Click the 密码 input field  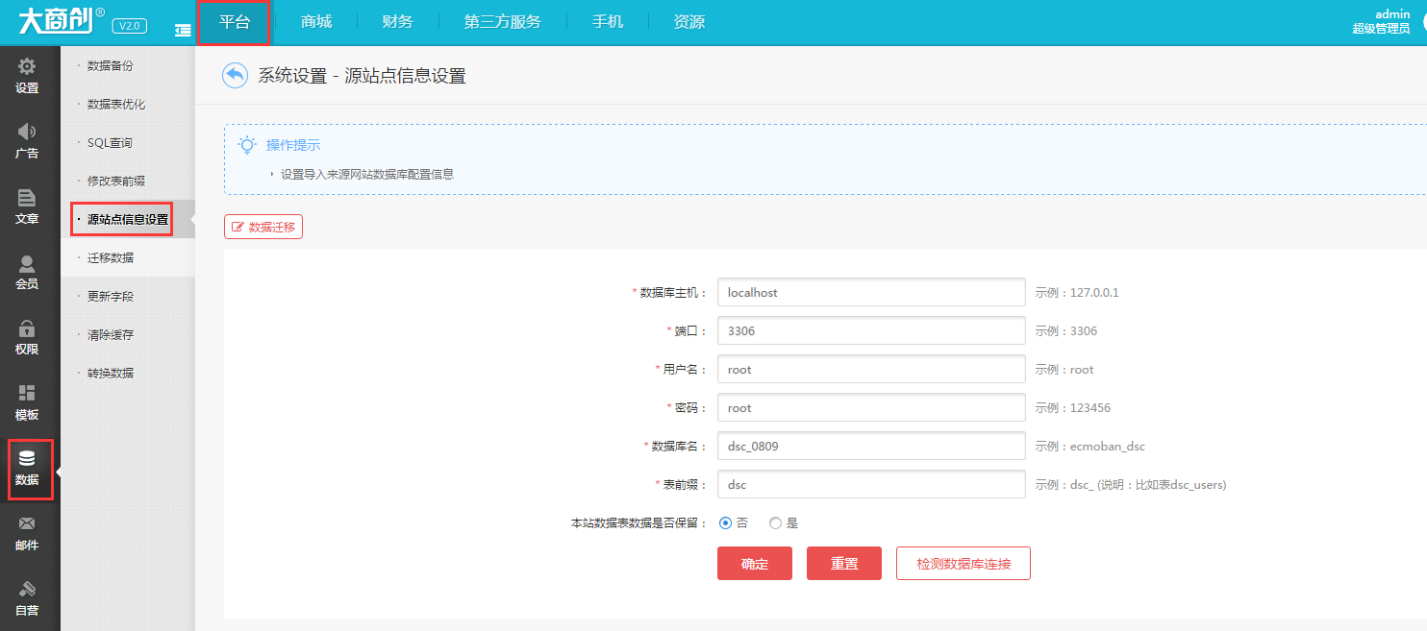click(x=872, y=408)
